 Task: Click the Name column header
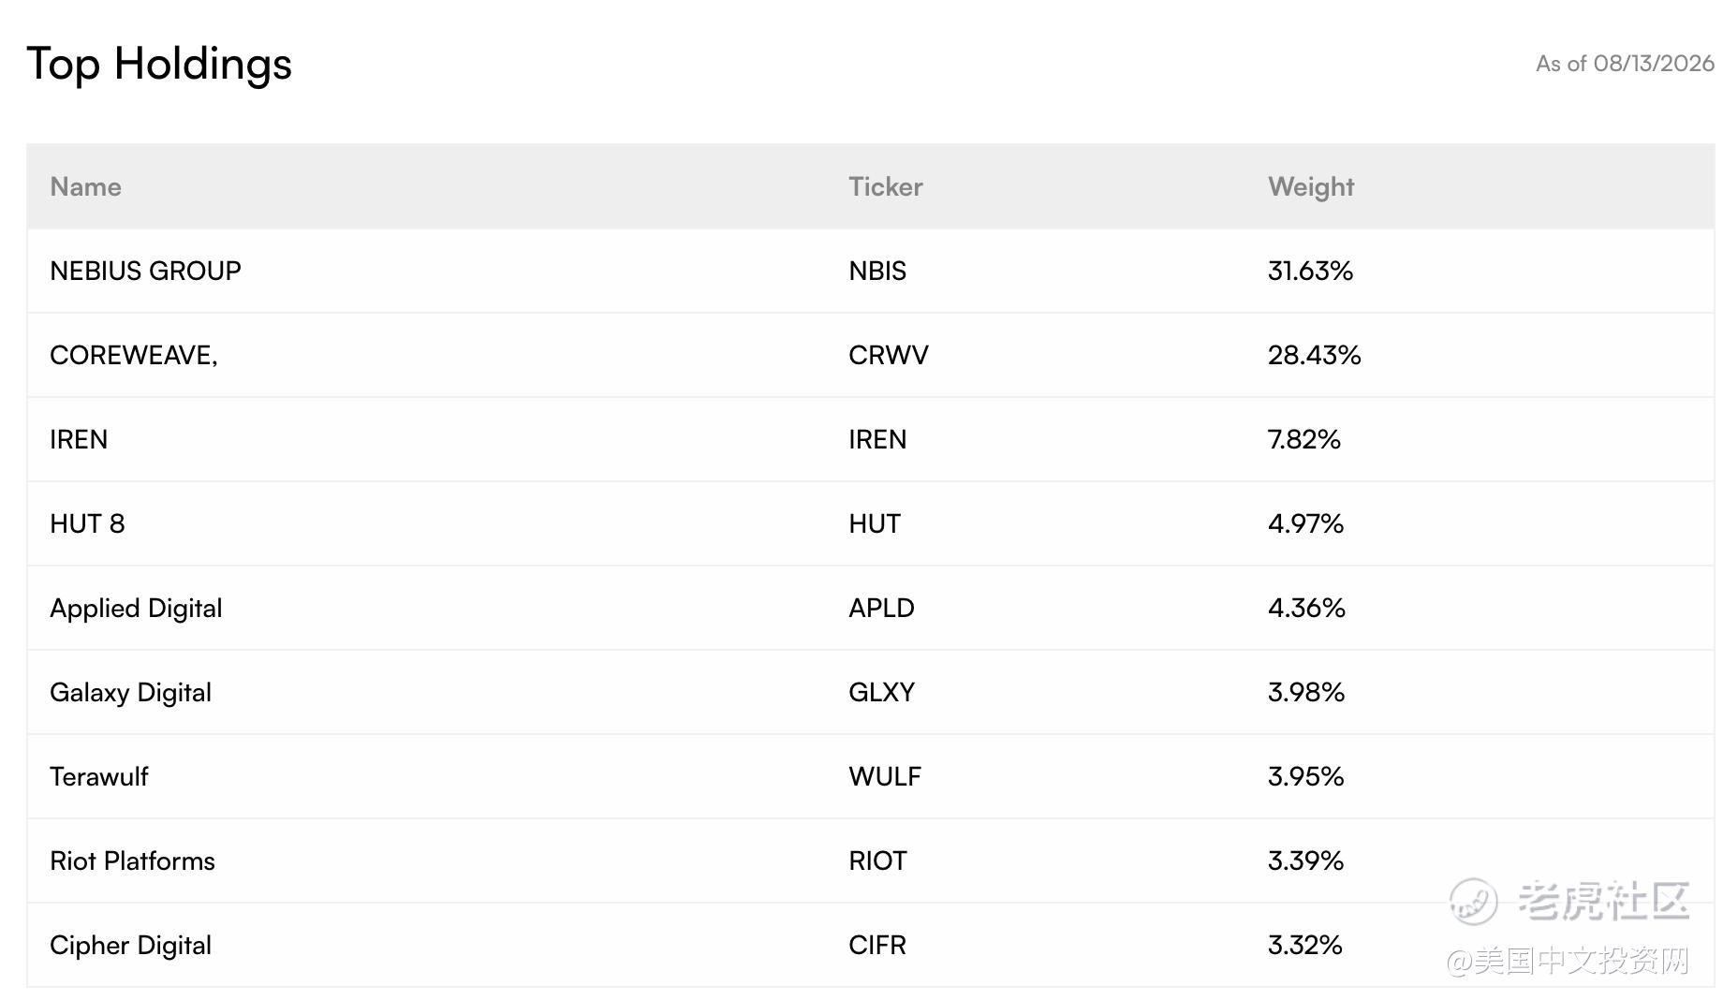coord(85,186)
